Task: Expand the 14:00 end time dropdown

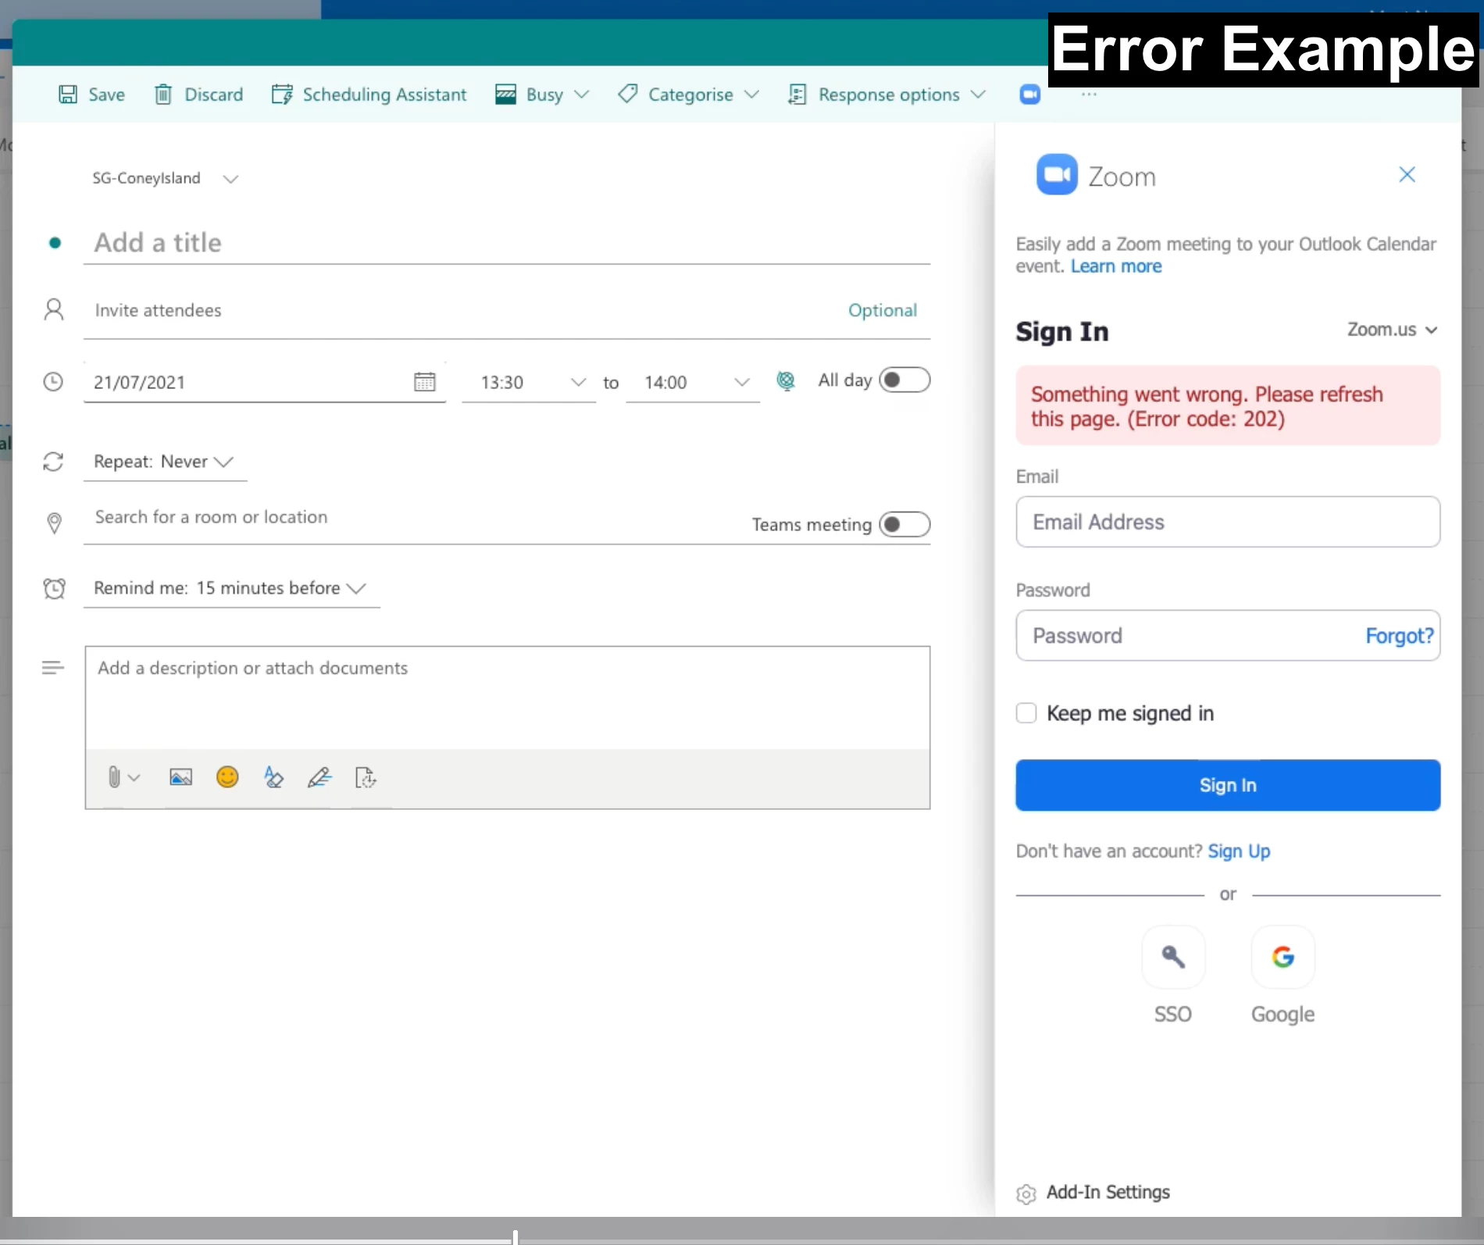Action: pyautogui.click(x=742, y=382)
